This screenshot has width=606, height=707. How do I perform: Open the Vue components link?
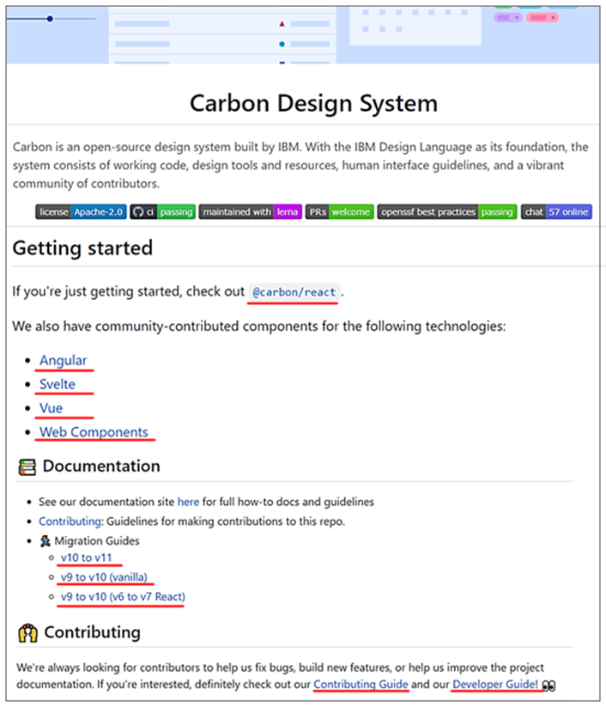51,408
